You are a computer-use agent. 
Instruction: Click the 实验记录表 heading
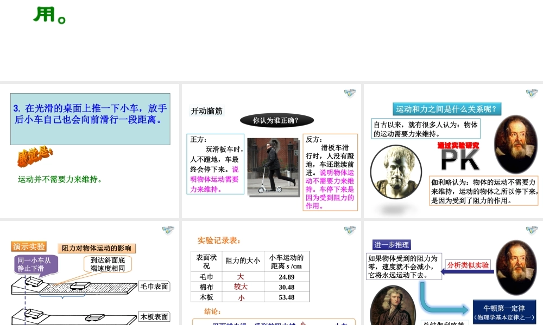[x=219, y=240]
